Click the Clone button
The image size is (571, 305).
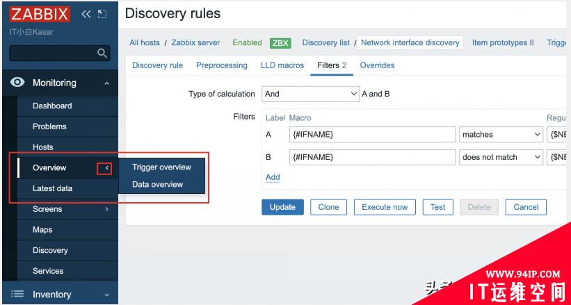(x=328, y=207)
